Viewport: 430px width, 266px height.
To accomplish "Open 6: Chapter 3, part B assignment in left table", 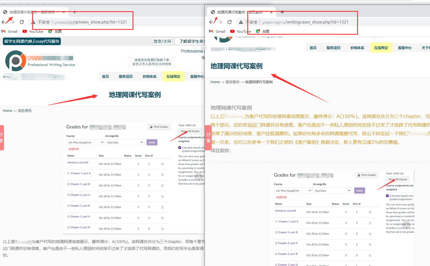I will click(79, 227).
